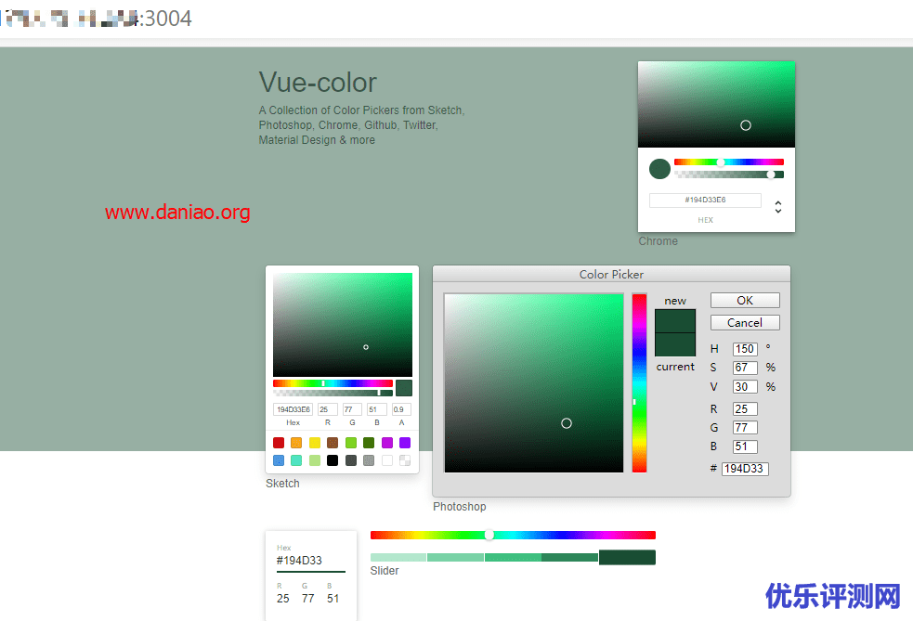Select the transparent checkered swatch in Sketch
The height and width of the screenshot is (621, 913).
[405, 460]
